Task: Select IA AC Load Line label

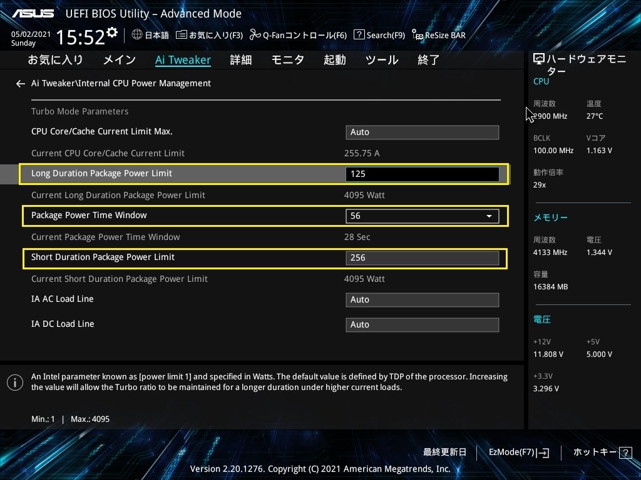Action: click(x=63, y=299)
